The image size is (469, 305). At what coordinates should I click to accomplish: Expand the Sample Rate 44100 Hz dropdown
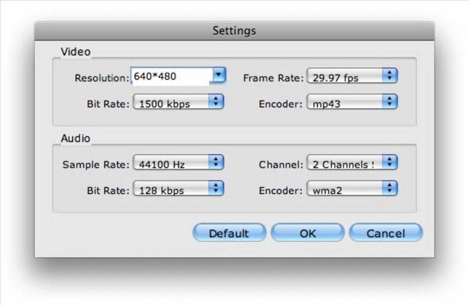coord(178,163)
